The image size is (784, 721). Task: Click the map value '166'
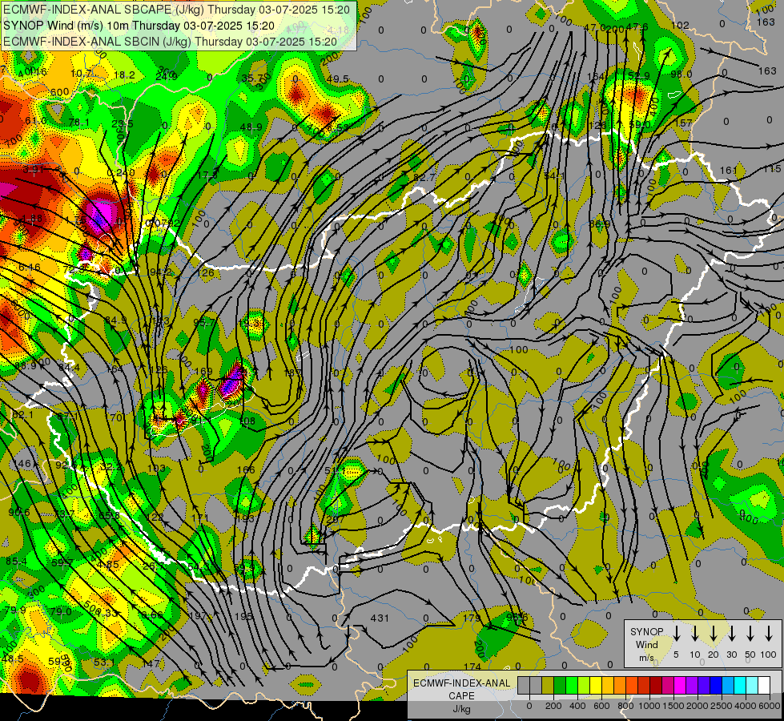246,469
